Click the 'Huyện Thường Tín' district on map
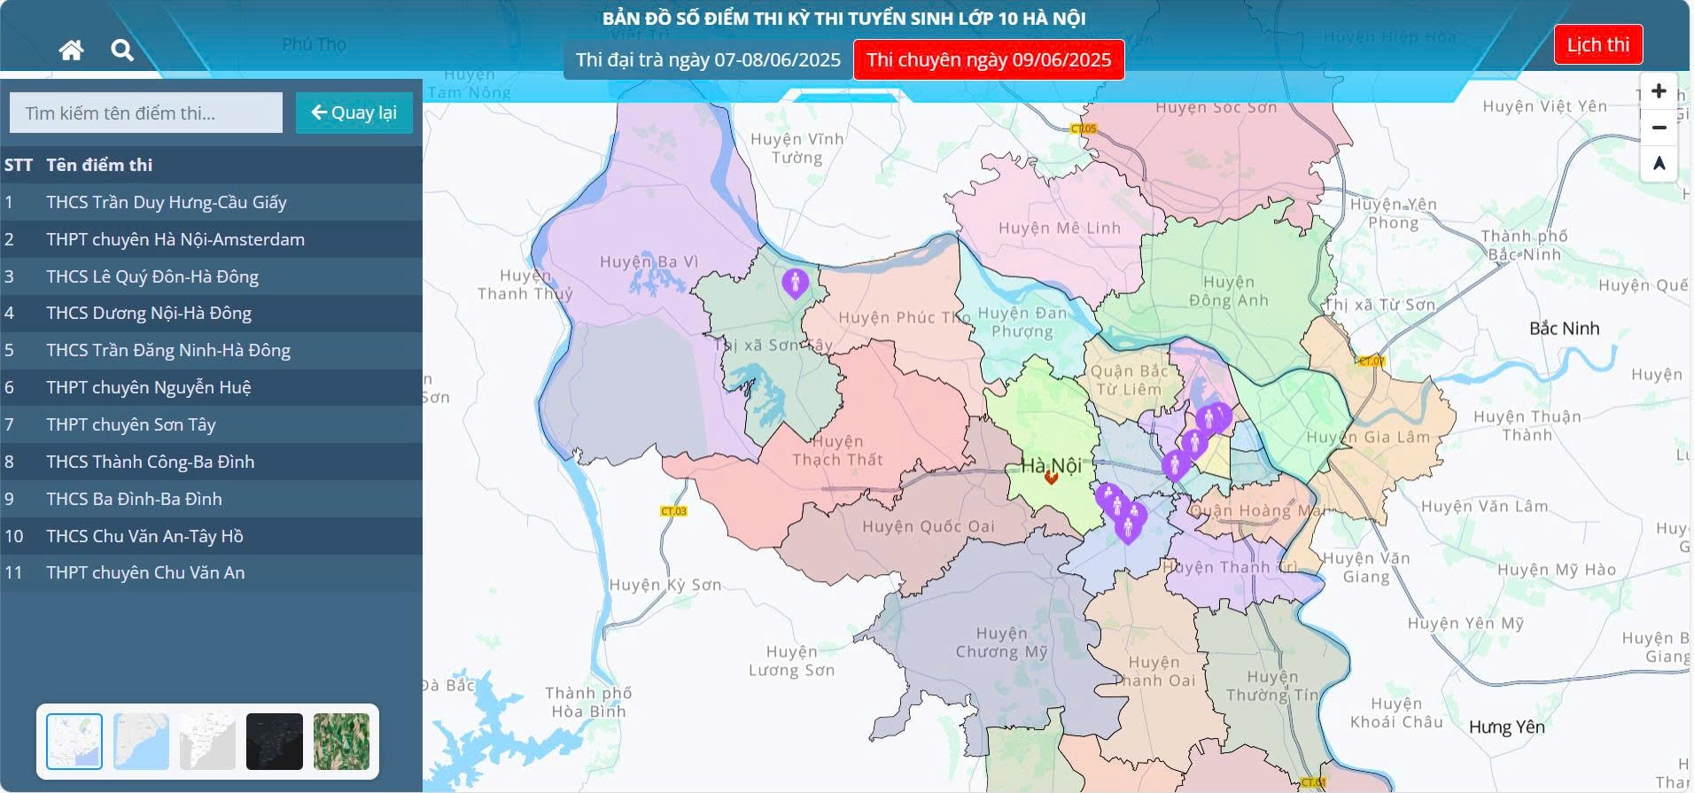1694x793 pixels. (1272, 687)
